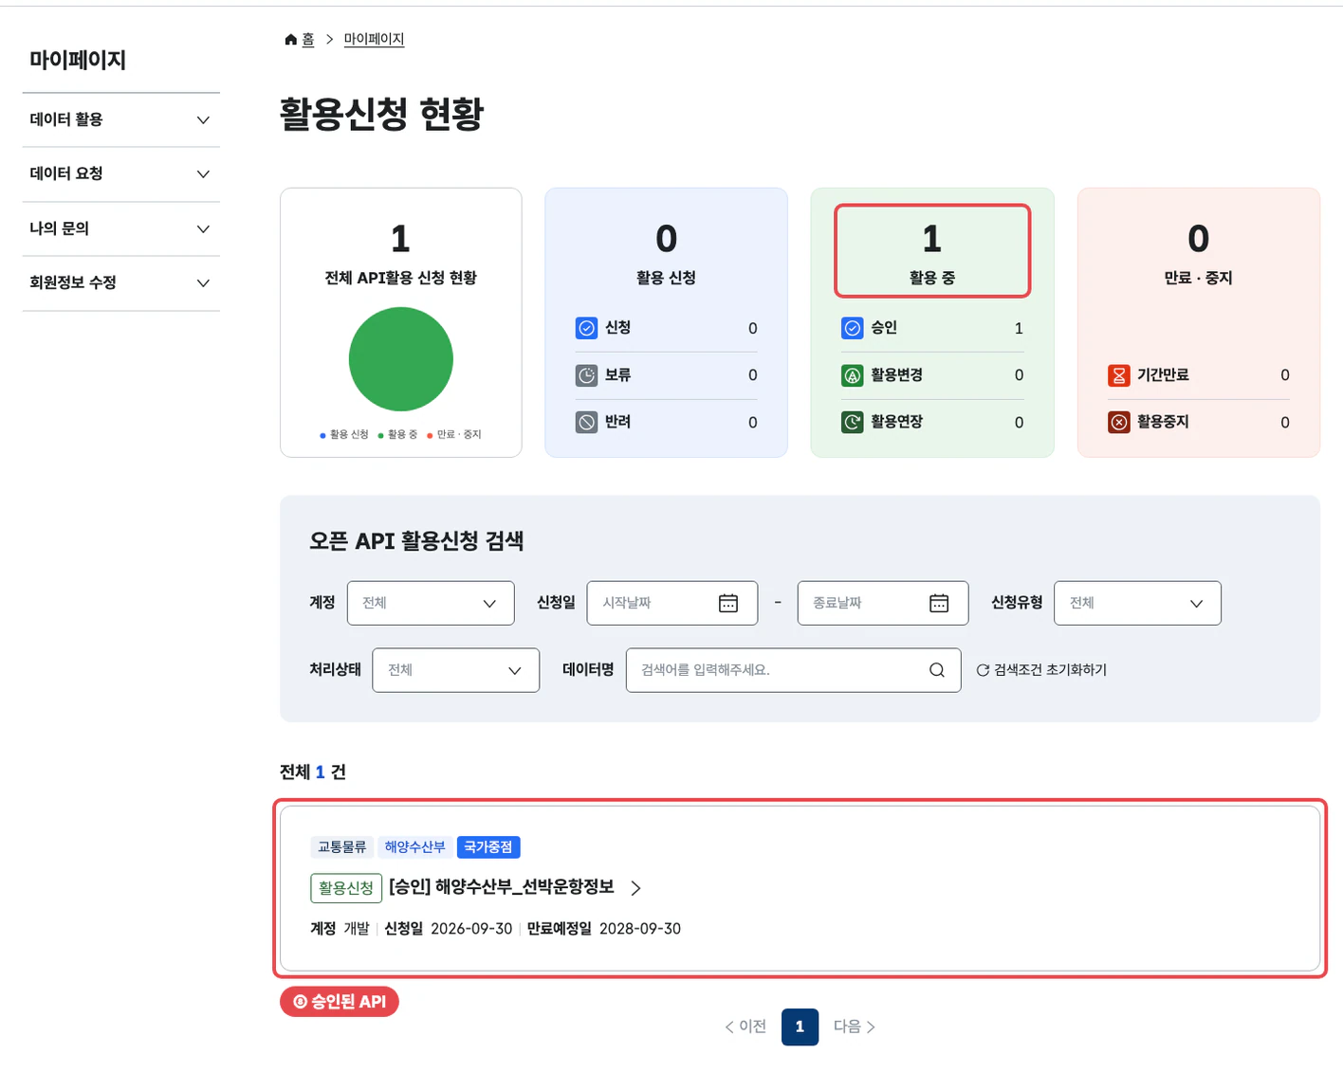Viewport: 1343px width, 1072px height.
Task: Click the 기간만료 hourglass icon
Action: pyautogui.click(x=1119, y=375)
